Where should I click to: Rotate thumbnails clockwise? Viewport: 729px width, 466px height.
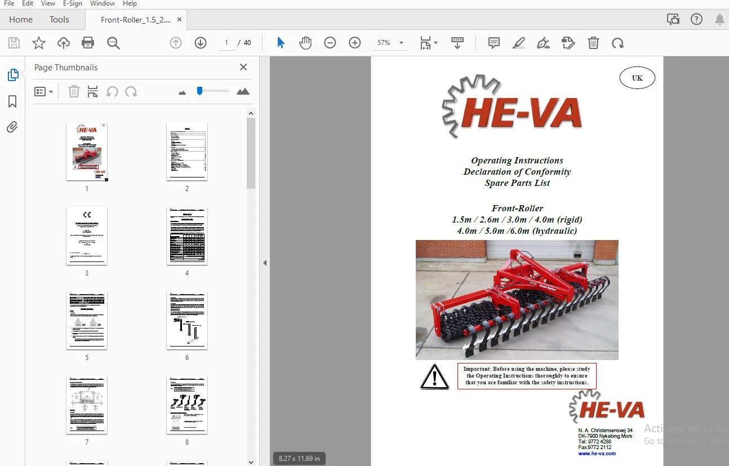[x=131, y=91]
